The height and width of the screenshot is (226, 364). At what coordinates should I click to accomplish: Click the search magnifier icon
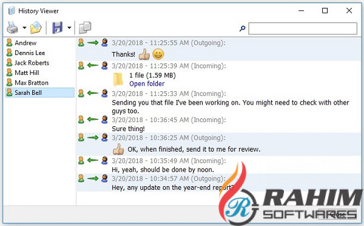click(242, 28)
